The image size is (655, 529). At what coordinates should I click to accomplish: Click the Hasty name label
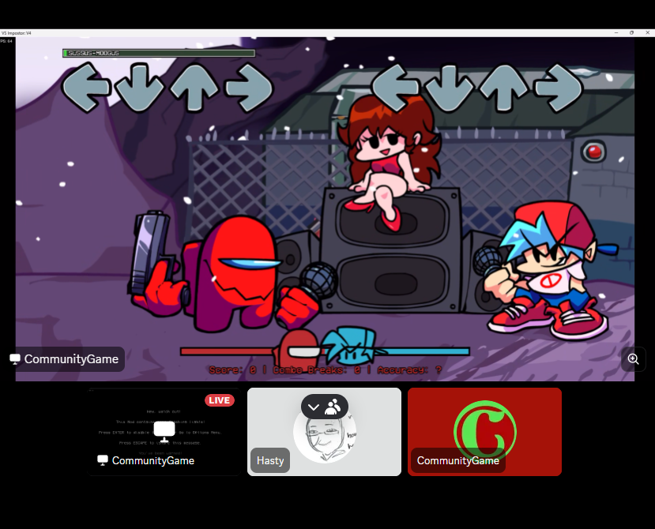[270, 460]
